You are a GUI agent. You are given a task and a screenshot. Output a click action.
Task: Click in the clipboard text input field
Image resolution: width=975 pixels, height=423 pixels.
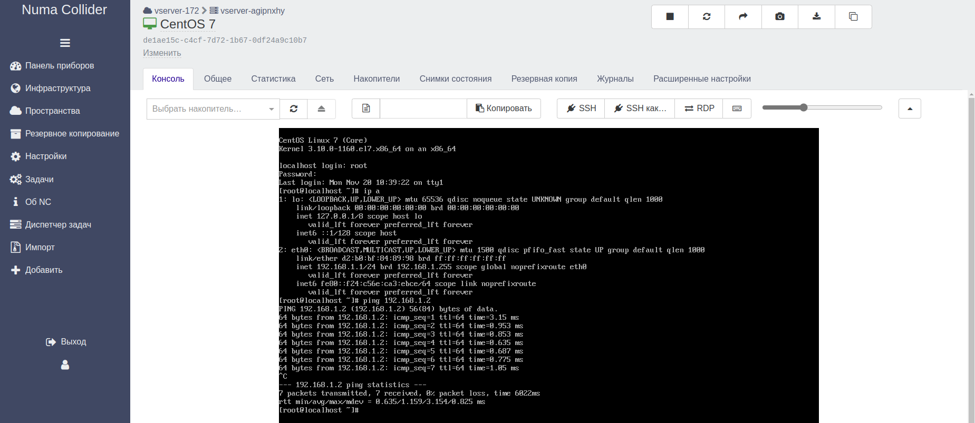[423, 109]
